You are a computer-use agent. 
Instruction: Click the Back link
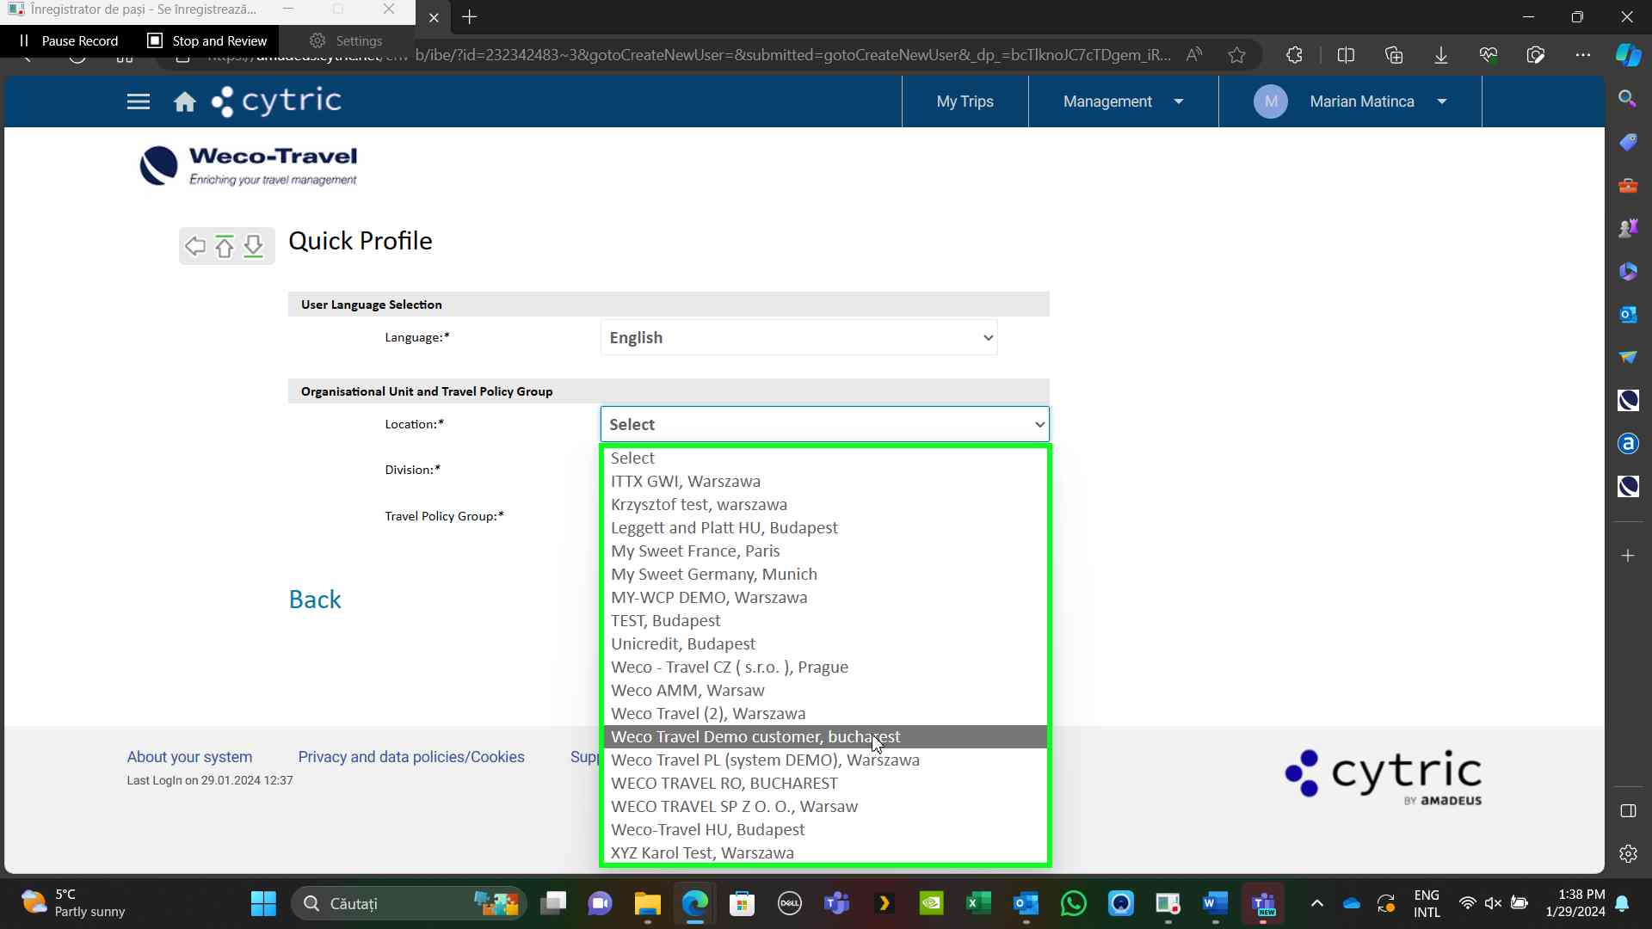(315, 600)
